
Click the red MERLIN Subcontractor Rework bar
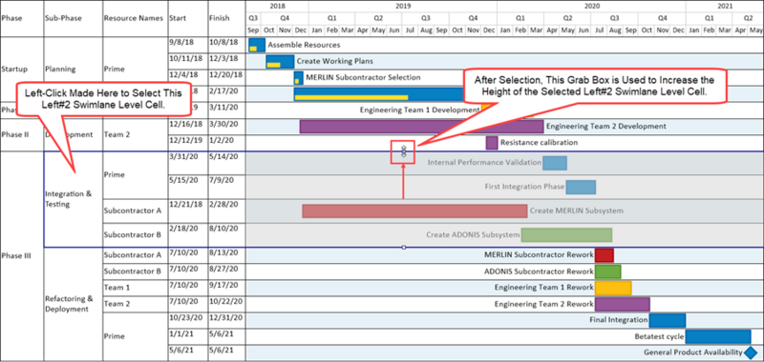(x=605, y=255)
